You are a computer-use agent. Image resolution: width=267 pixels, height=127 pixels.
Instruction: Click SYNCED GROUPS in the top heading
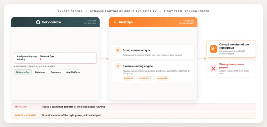click(70, 11)
